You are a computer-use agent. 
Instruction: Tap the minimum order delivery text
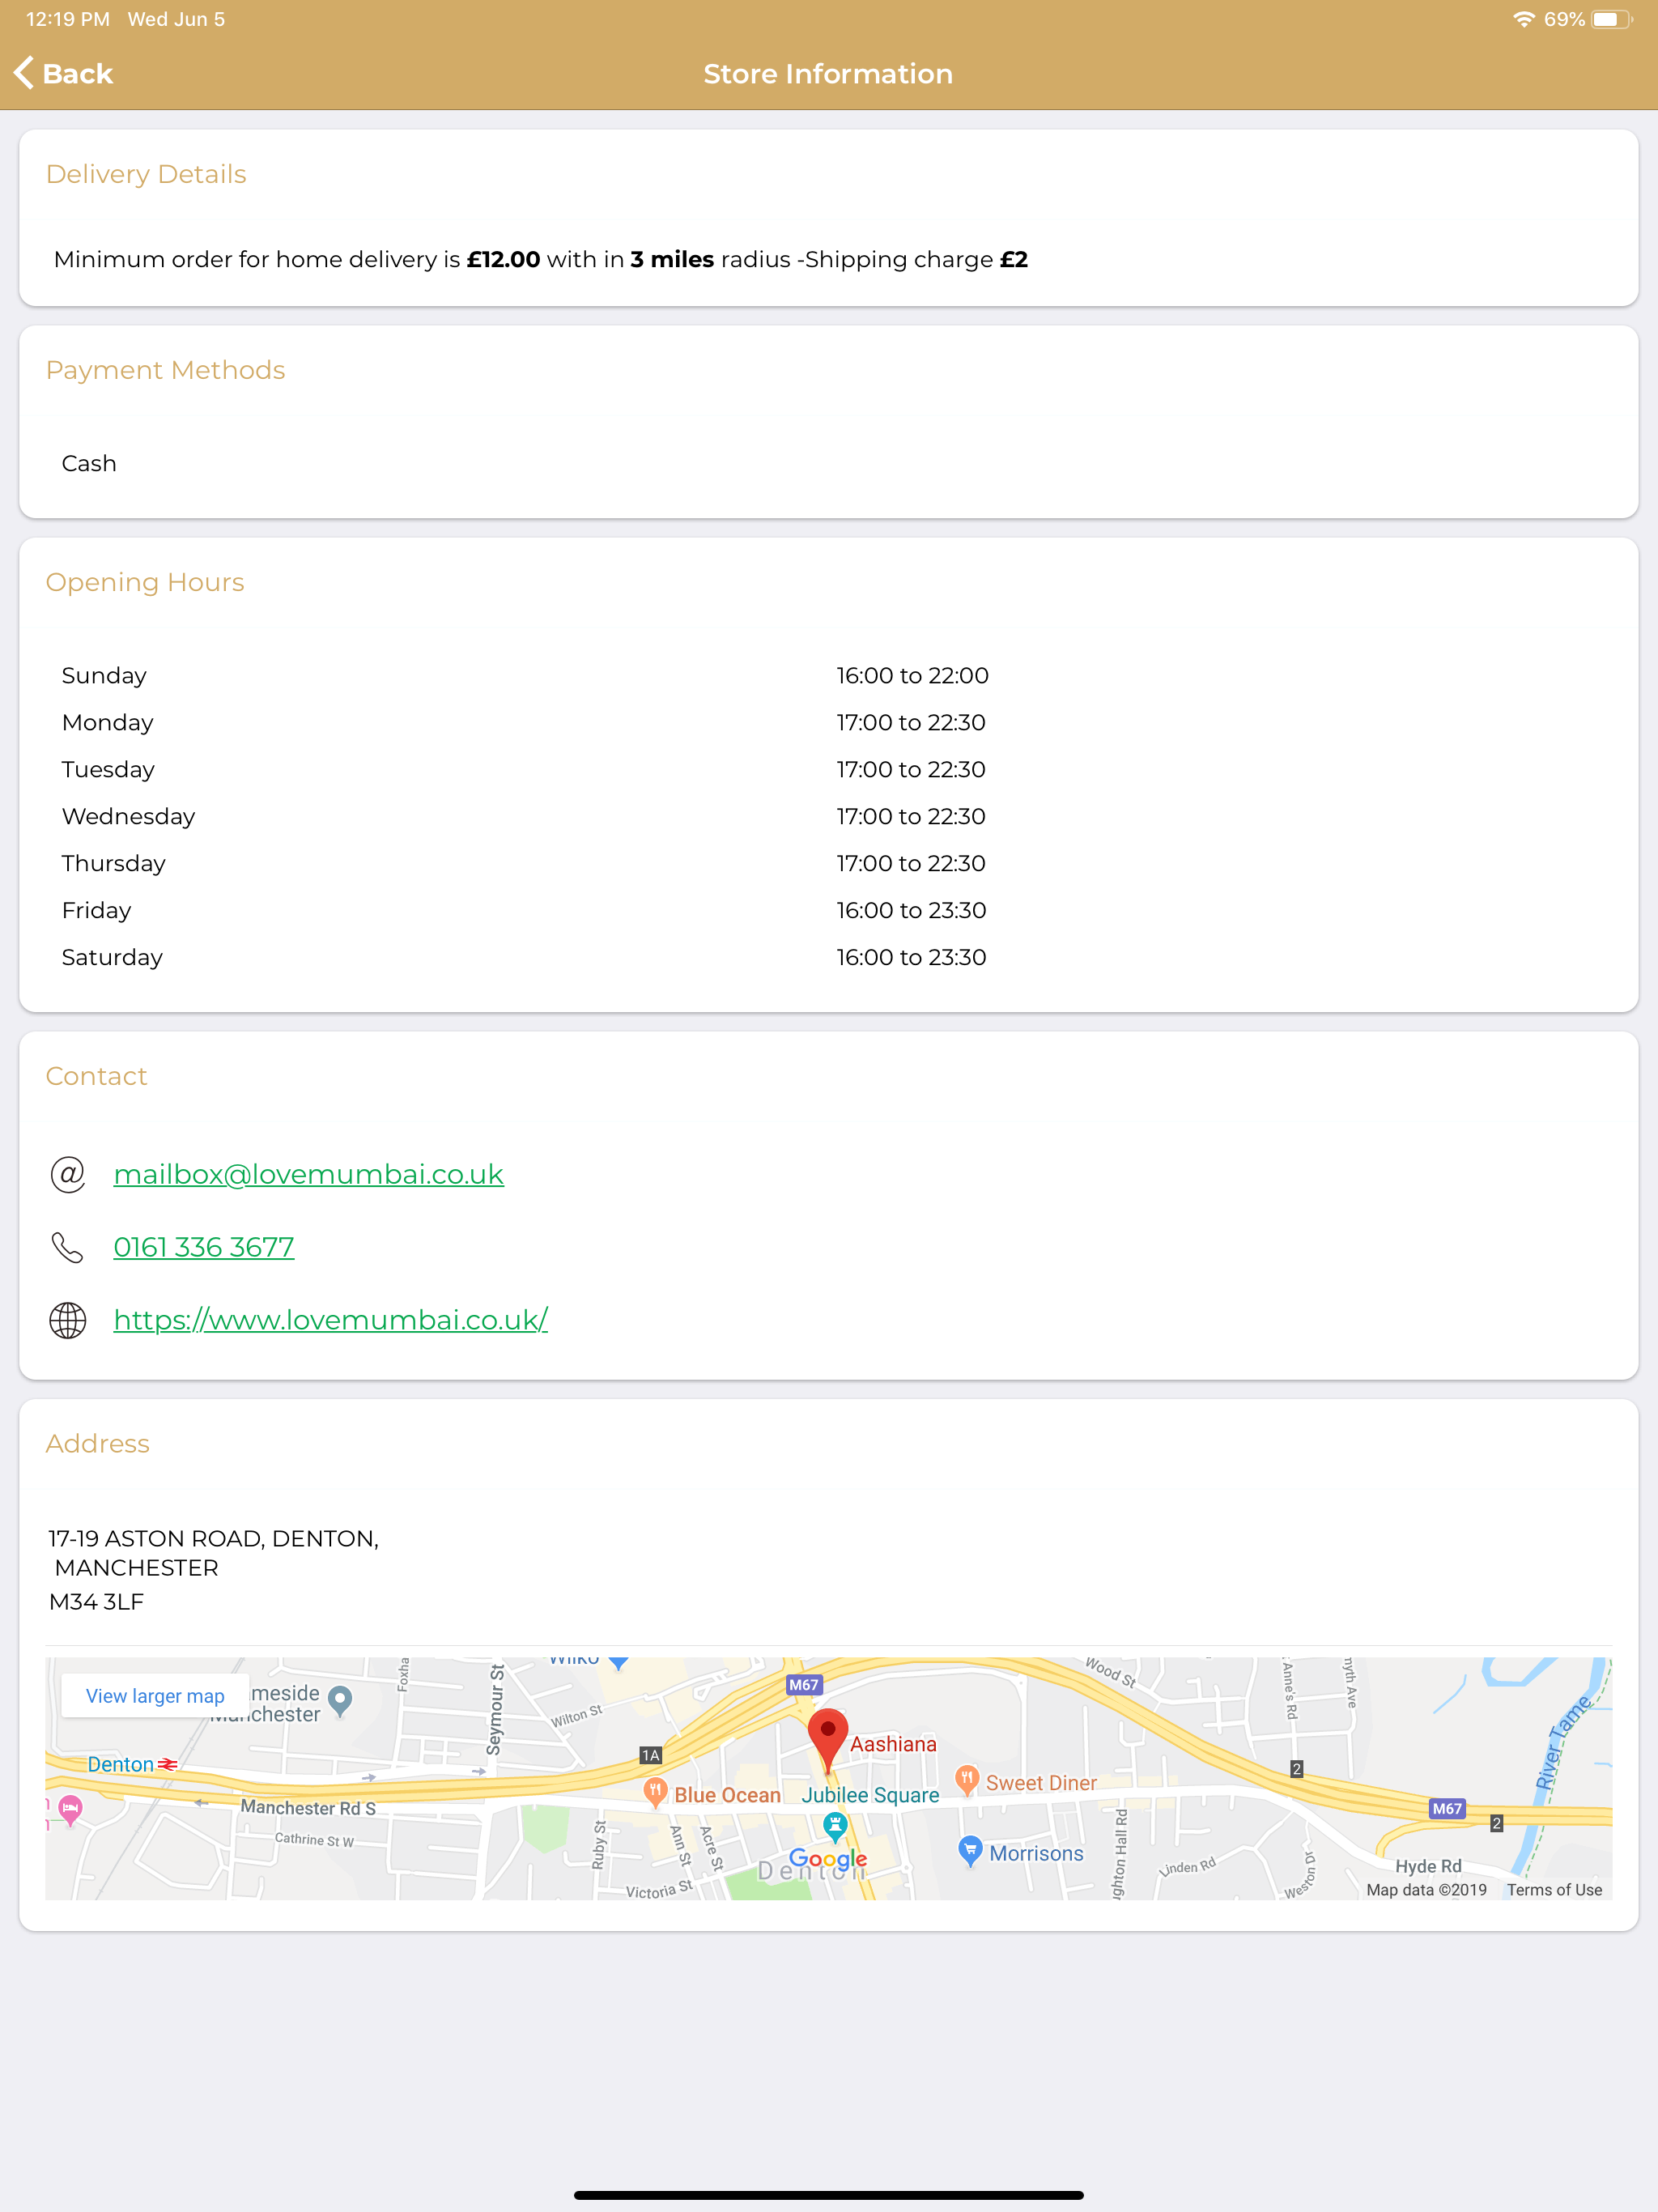tap(541, 260)
